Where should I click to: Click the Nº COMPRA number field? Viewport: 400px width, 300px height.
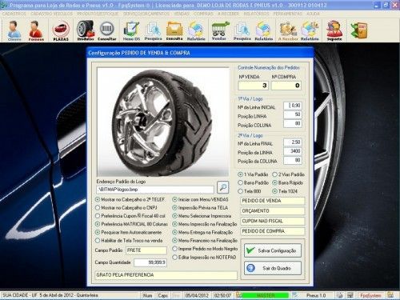pos(286,86)
